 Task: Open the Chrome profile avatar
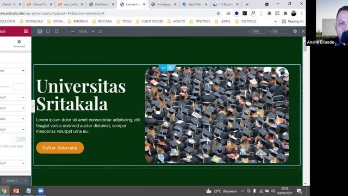[294, 13]
